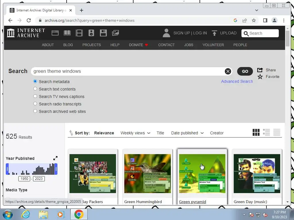Open the Green Hummingbird theme thumbnail
This screenshot has height=220, width=294.
(x=148, y=173)
